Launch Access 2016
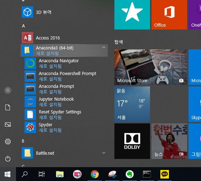This screenshot has width=201, height=181. point(64,38)
